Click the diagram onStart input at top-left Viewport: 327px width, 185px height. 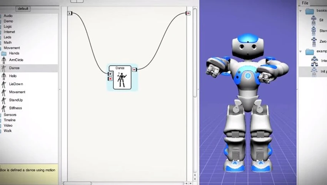coord(70,13)
